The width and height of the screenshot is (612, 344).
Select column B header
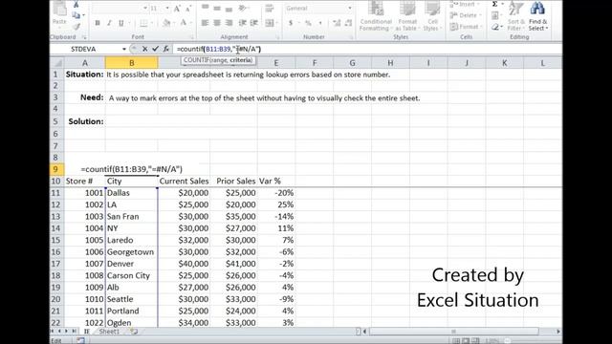click(132, 63)
